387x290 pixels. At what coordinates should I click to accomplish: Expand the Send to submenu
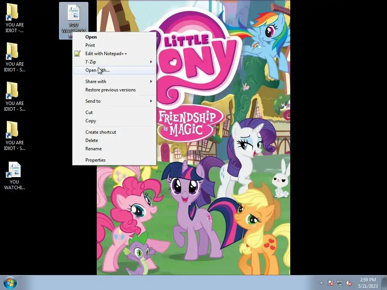(114, 101)
